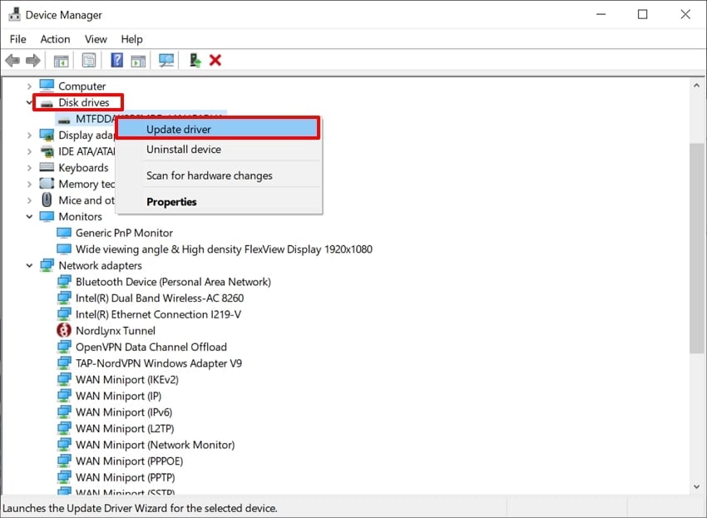Select the highlighted disk drive device icon
707x518 pixels.
point(64,119)
